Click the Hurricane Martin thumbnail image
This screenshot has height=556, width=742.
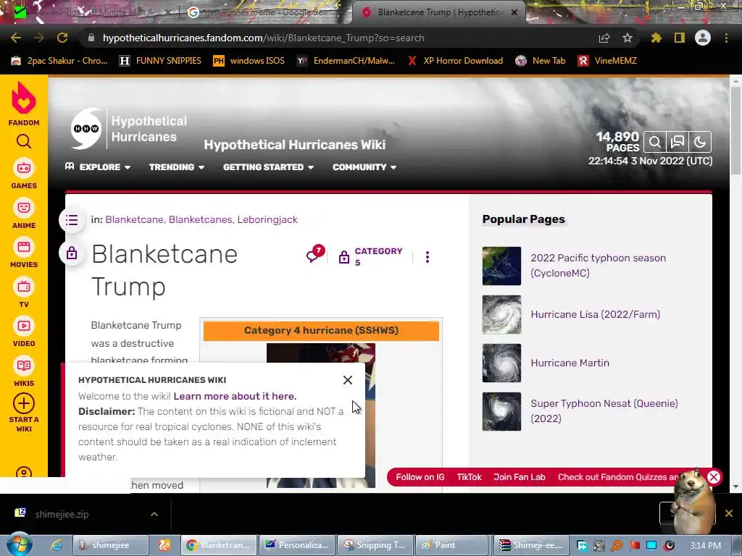coord(501,363)
